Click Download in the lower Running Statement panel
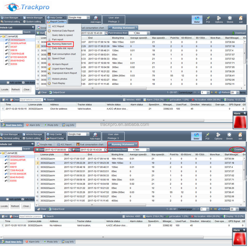Screen dimensions: 249x249 click(238, 150)
